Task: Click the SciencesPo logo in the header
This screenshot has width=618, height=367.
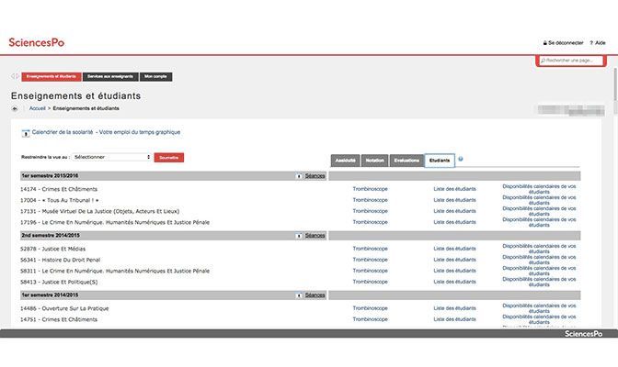Action: pyautogui.click(x=36, y=42)
